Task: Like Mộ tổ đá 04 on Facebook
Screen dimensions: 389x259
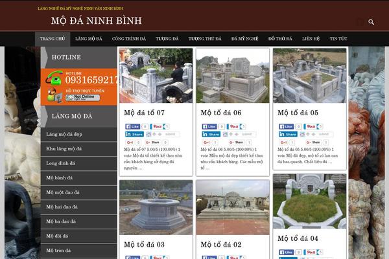Action: pyautogui.click(x=287, y=252)
